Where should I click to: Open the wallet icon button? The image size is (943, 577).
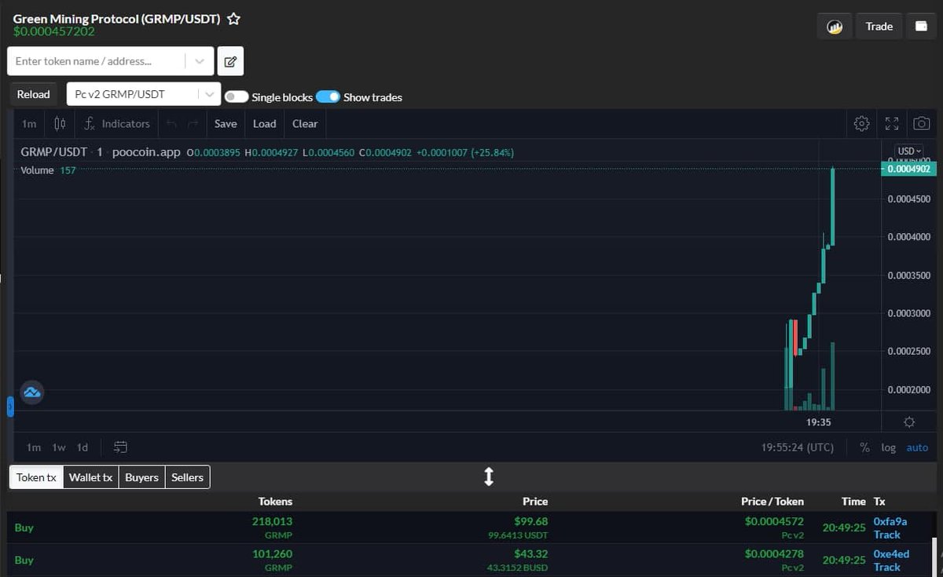(x=921, y=26)
